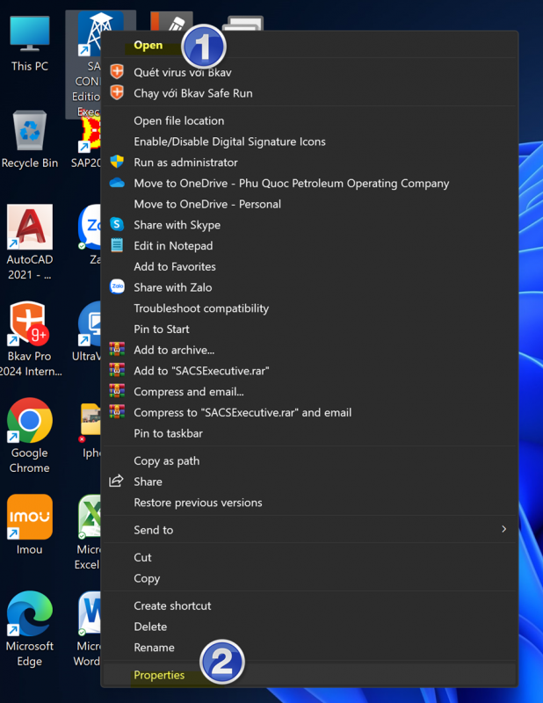Select the Iphone folder desktop icon
The image size is (543, 703).
coord(90,431)
